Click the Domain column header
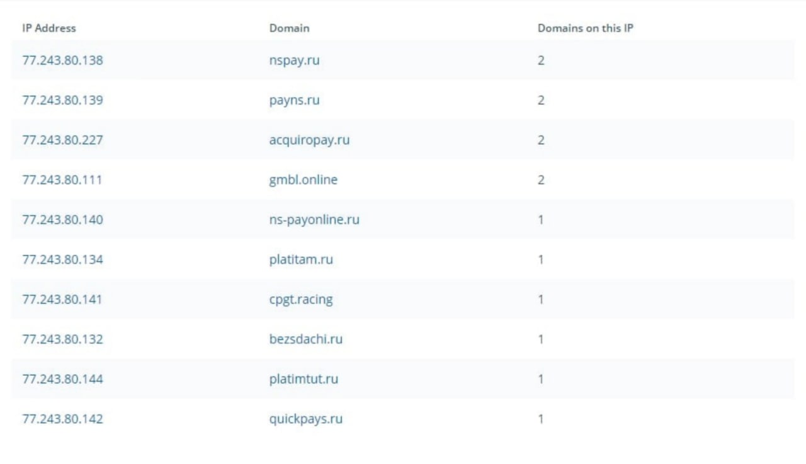 click(290, 28)
